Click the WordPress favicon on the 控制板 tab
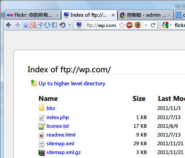Viewport: 185px width, 158px height. [123, 15]
